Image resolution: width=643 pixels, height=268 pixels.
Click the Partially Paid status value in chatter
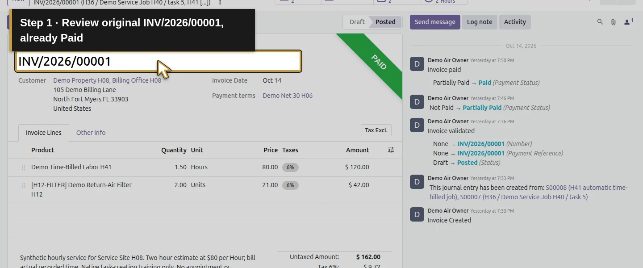point(482,108)
